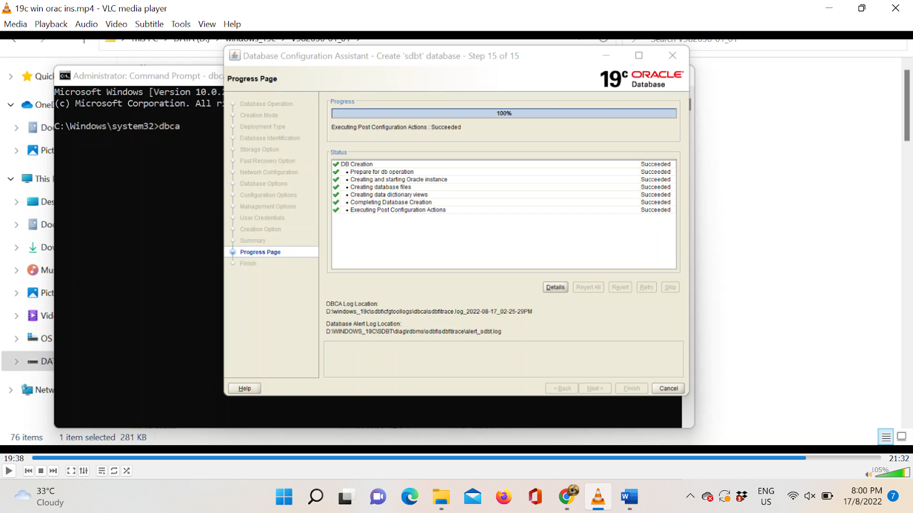The image size is (913, 513).
Task: Select the Music icon in Explorer sidebar
Action: tap(33, 270)
